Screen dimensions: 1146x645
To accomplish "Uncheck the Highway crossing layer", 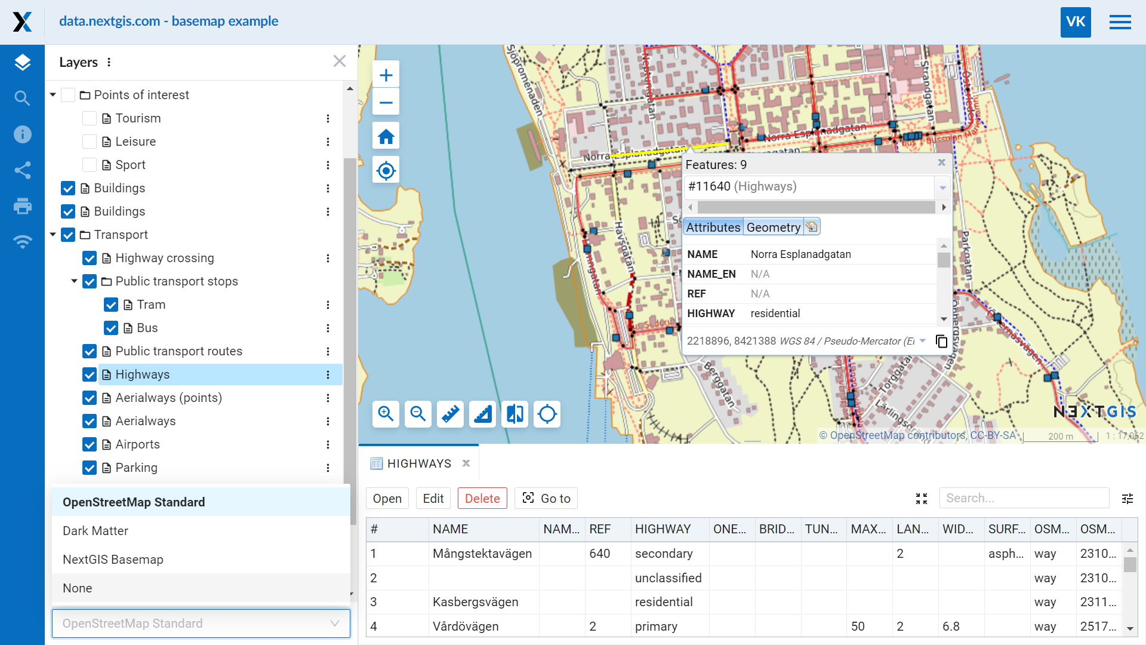I will click(x=90, y=258).
